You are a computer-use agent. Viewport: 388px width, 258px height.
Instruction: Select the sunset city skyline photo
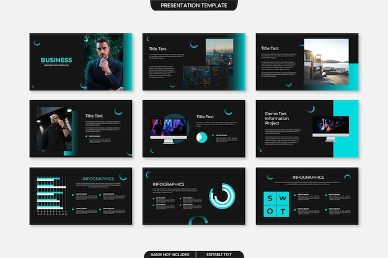(x=219, y=53)
